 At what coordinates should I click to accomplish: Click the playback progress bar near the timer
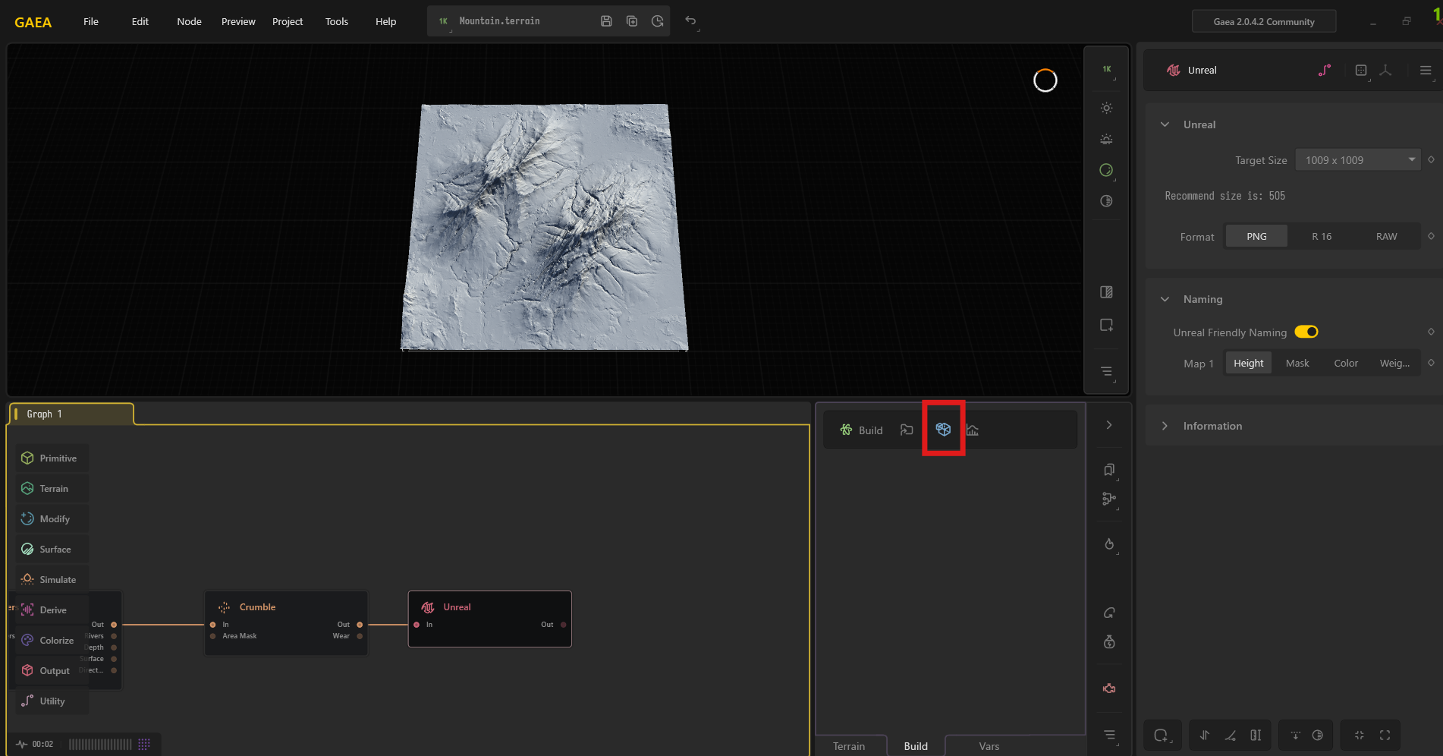click(x=99, y=744)
